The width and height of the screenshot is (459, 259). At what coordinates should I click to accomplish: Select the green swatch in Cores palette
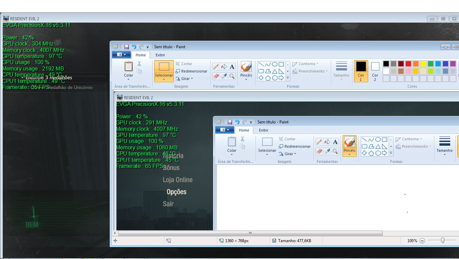(x=431, y=64)
